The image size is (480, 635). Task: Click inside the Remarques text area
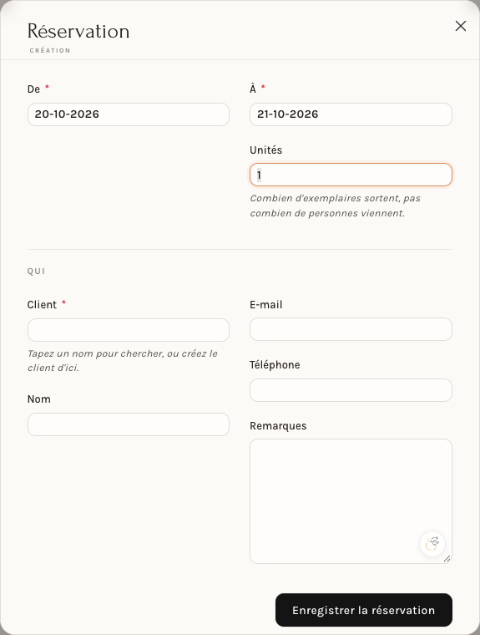click(x=351, y=501)
